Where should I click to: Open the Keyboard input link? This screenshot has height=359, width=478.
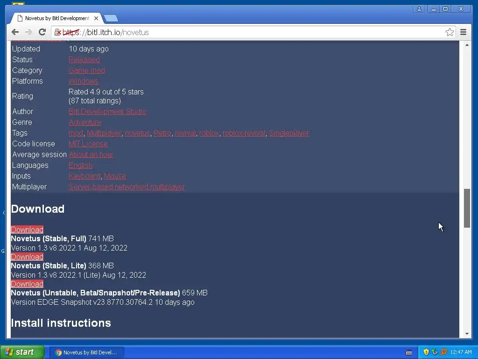[84, 176]
